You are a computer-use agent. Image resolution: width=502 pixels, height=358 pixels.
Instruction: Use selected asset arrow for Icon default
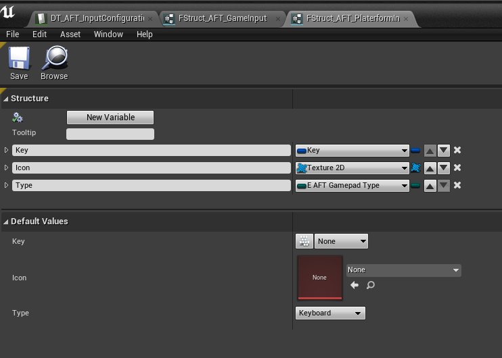click(355, 285)
